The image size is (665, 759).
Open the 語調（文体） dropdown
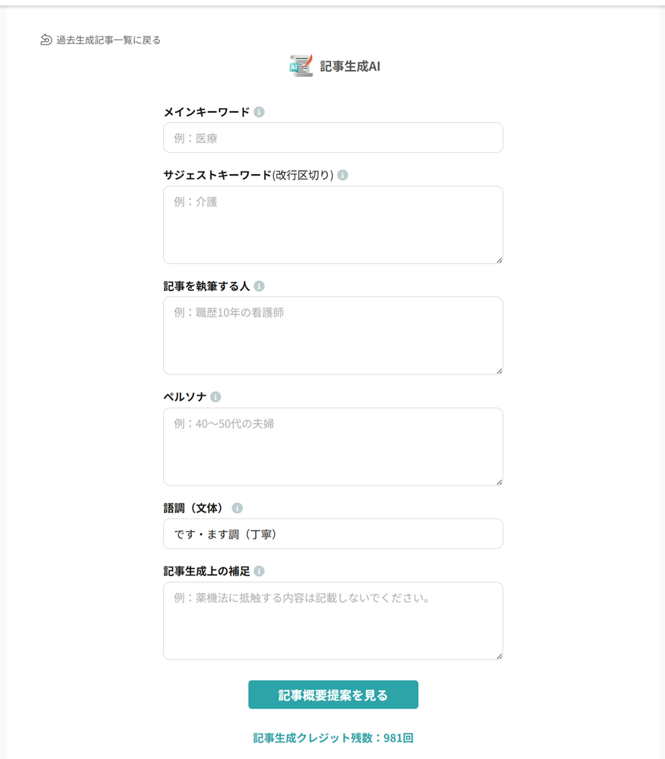point(333,534)
